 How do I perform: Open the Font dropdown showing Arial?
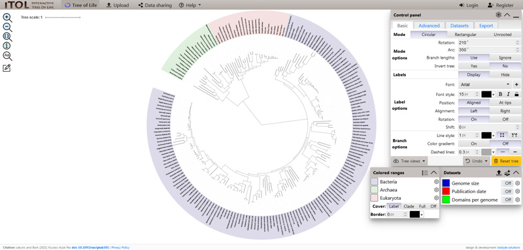click(485, 85)
